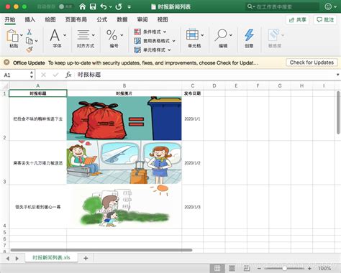Select normal grid view button
This screenshot has width=341, height=273.
[217, 268]
